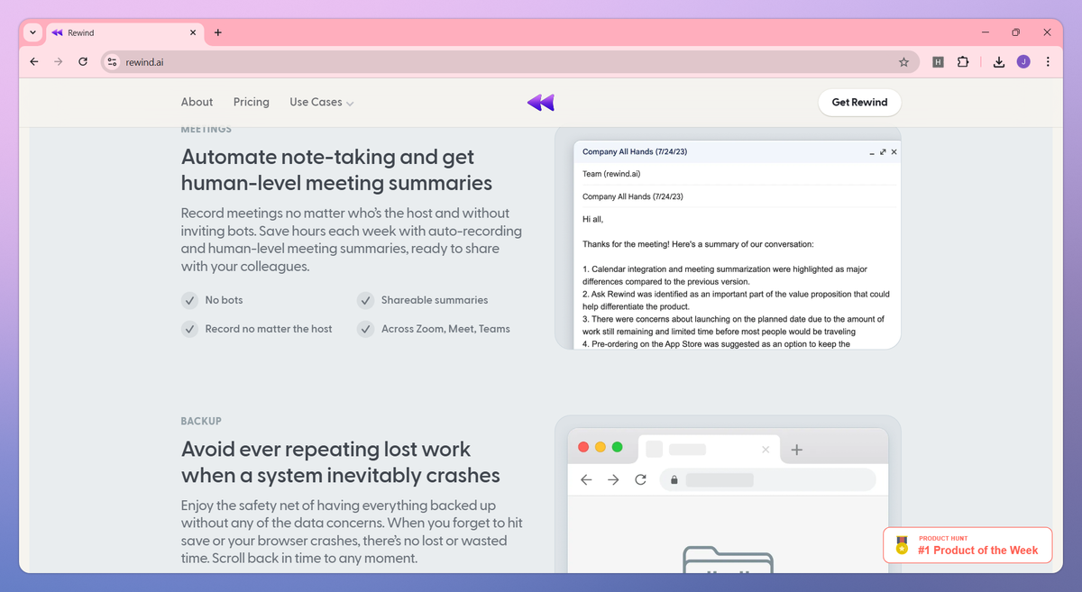Click the Across Zoom, Meet, Teams label
Viewport: 1082px width, 592px height.
tap(445, 329)
